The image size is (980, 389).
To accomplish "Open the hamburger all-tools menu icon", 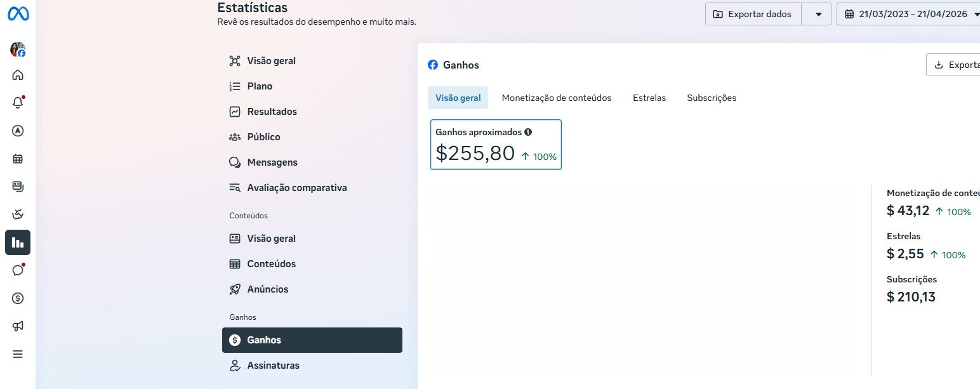I will pyautogui.click(x=18, y=354).
